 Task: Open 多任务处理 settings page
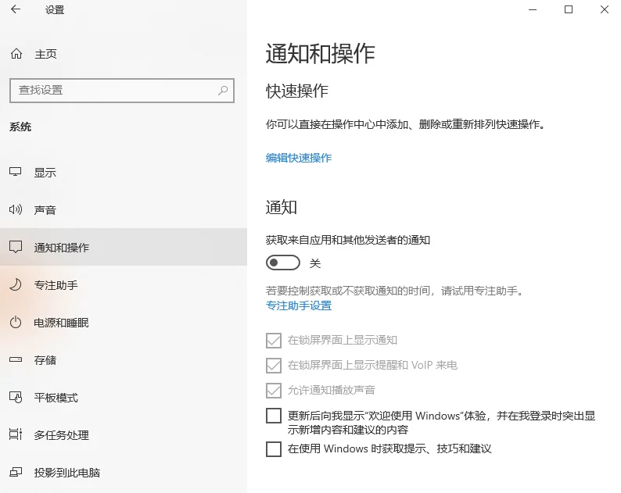[x=124, y=434]
